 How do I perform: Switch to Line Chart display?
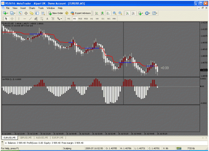[108, 13]
